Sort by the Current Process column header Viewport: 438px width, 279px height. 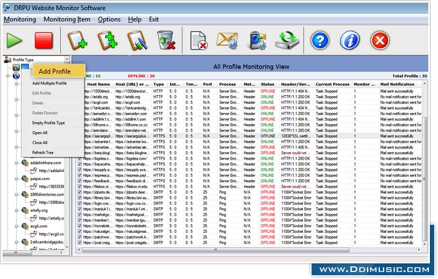(x=333, y=84)
